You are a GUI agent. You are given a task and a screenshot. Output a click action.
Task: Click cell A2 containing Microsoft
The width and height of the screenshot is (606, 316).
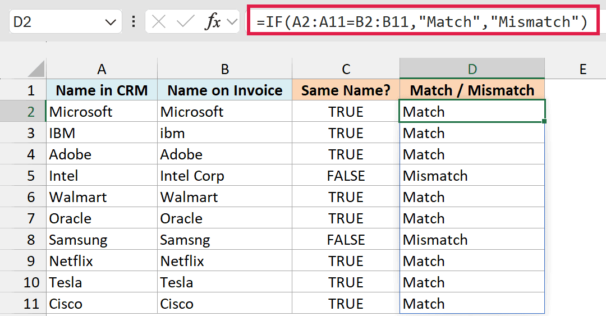pos(102,111)
